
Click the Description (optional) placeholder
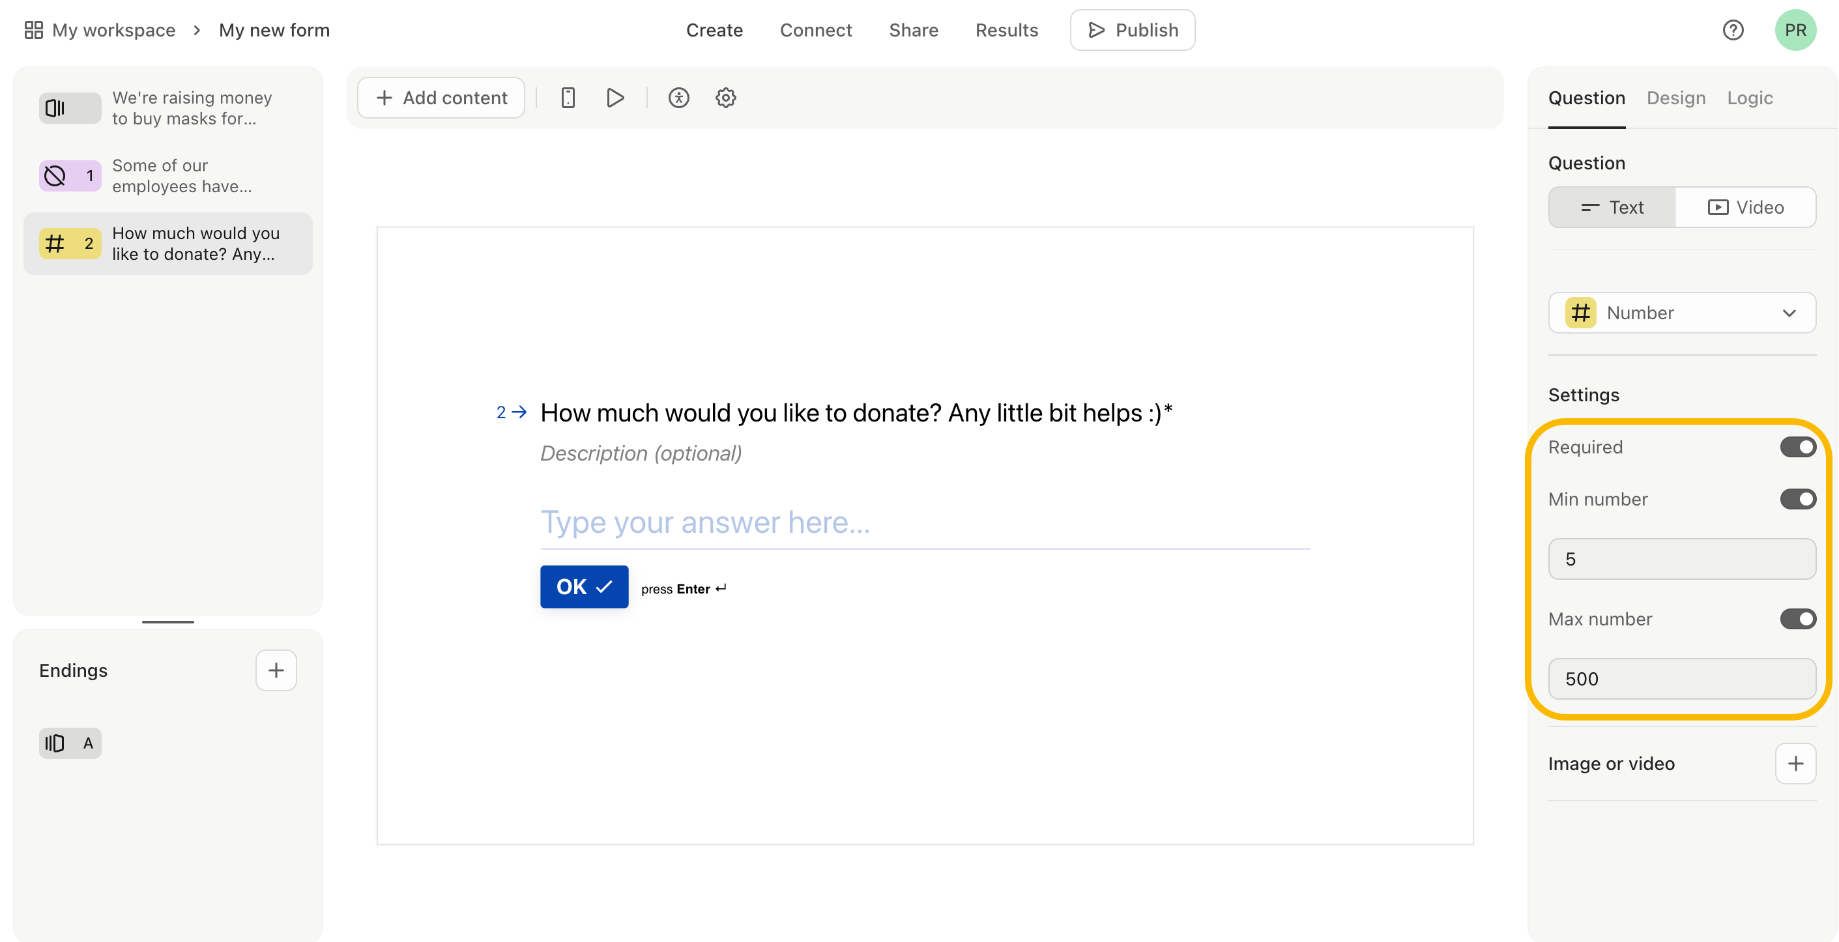641,453
